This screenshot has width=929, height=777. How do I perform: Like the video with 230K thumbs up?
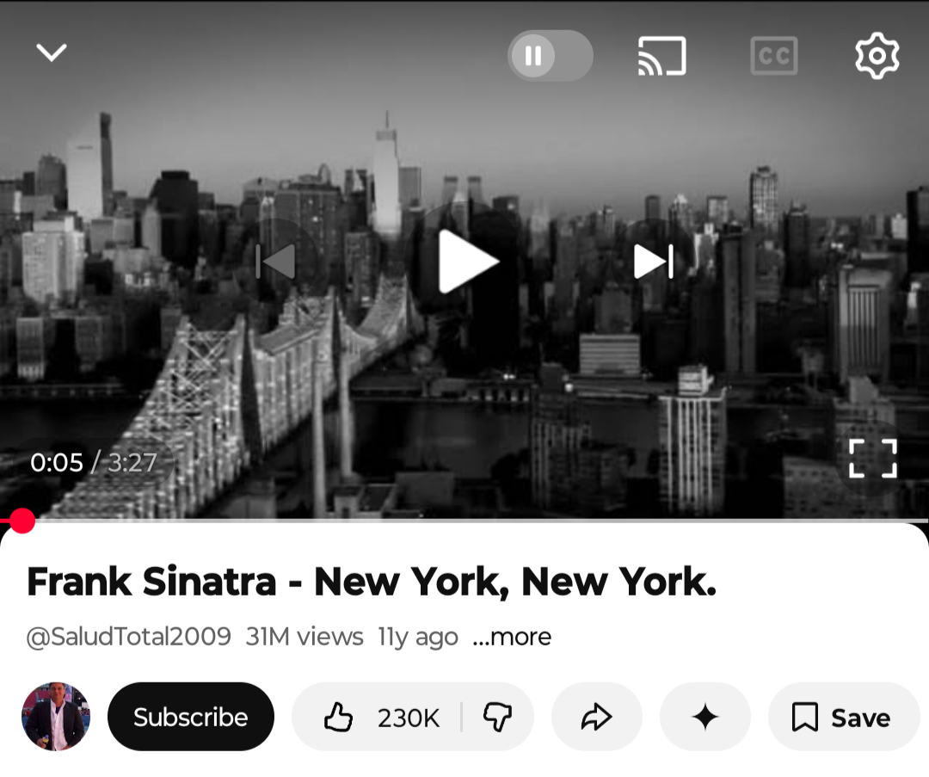[x=380, y=717]
